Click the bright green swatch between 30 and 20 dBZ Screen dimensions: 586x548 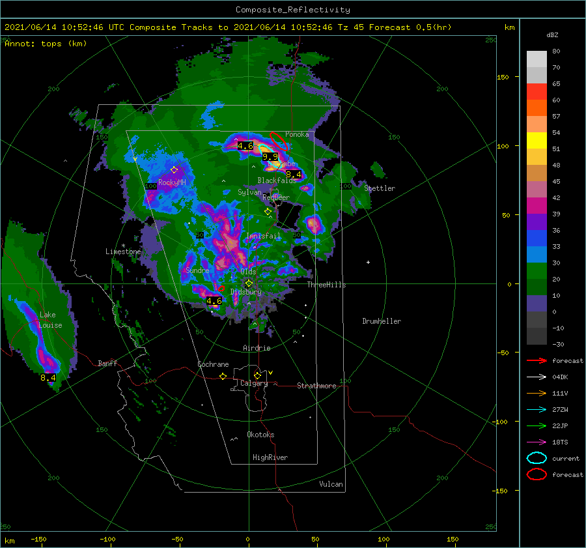coord(537,271)
